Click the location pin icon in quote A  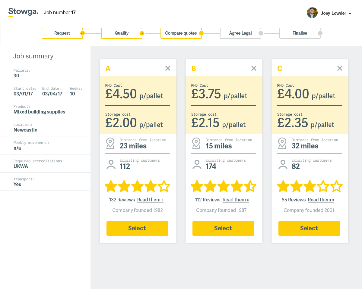[x=110, y=143]
